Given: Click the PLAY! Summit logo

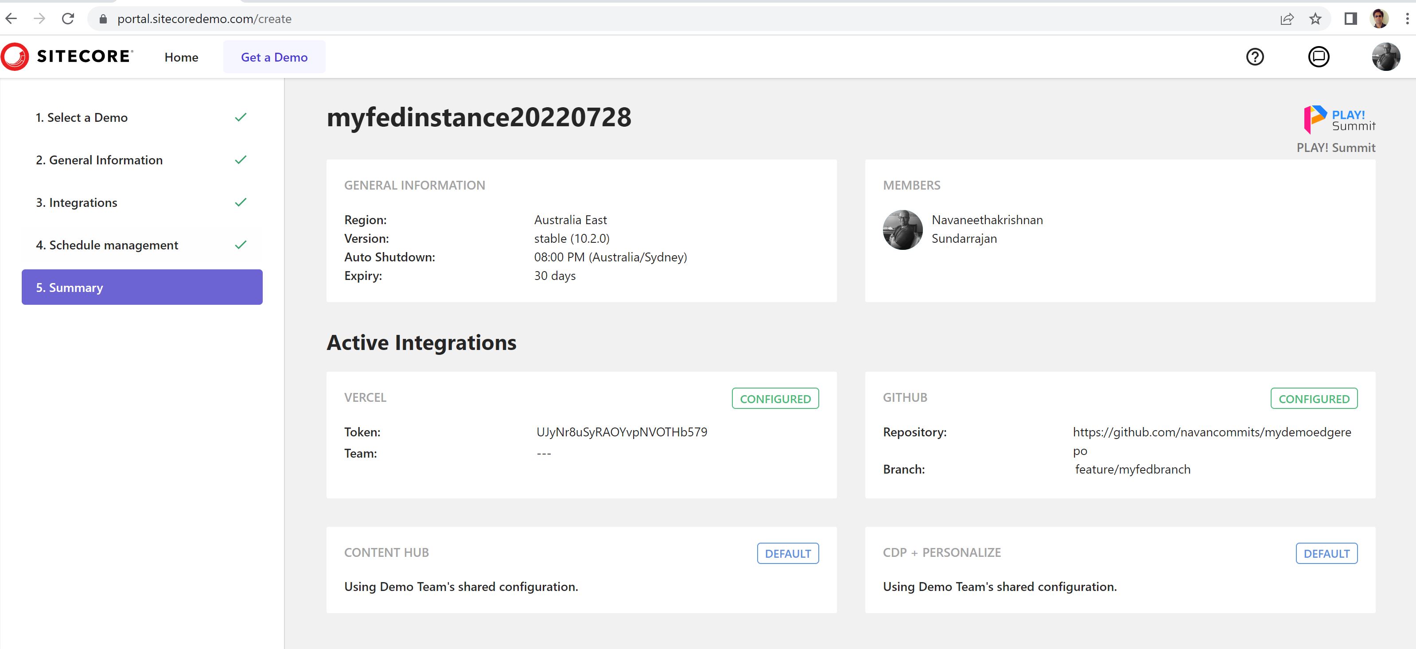Looking at the screenshot, I should (x=1339, y=120).
